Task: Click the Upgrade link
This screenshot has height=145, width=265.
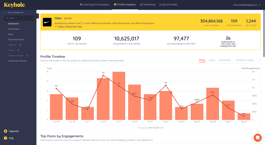Action: [x=14, y=131]
